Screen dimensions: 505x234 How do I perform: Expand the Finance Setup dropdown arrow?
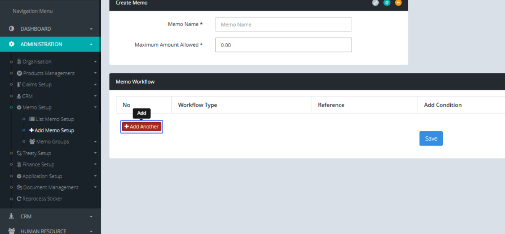pyautogui.click(x=95, y=165)
